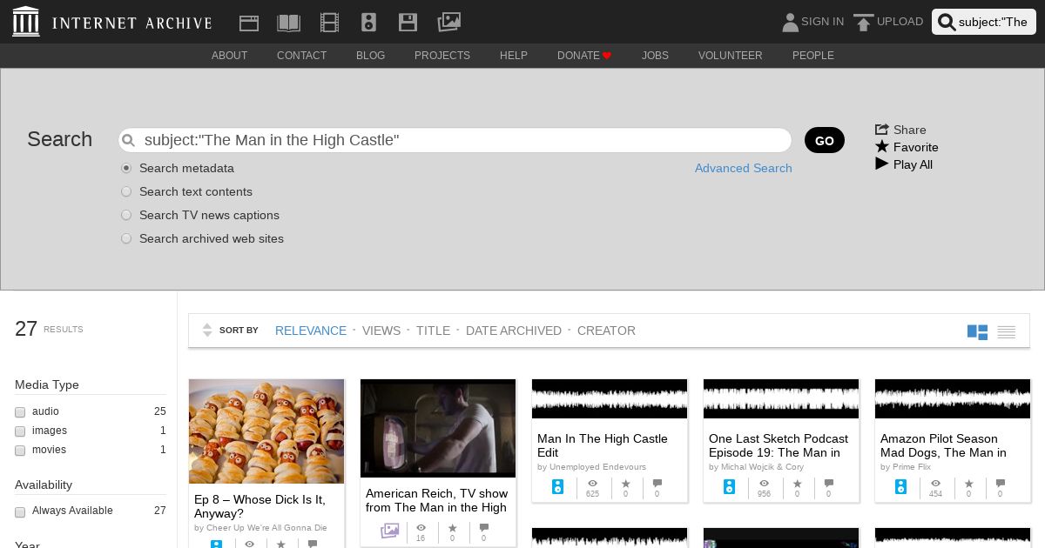Screen dimensions: 1045x548
Task: Click the Upload arrow icon
Action: 863,23
